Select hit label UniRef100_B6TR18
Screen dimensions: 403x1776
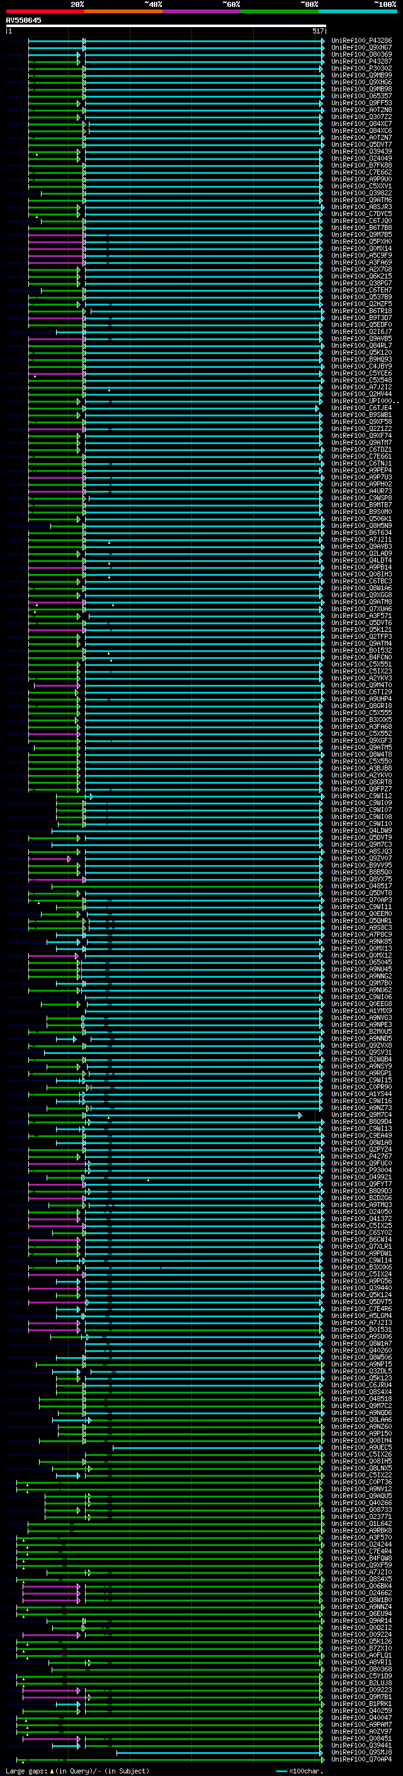point(361,311)
